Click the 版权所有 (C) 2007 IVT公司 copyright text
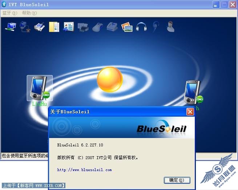The image size is (238, 190). tap(98, 158)
